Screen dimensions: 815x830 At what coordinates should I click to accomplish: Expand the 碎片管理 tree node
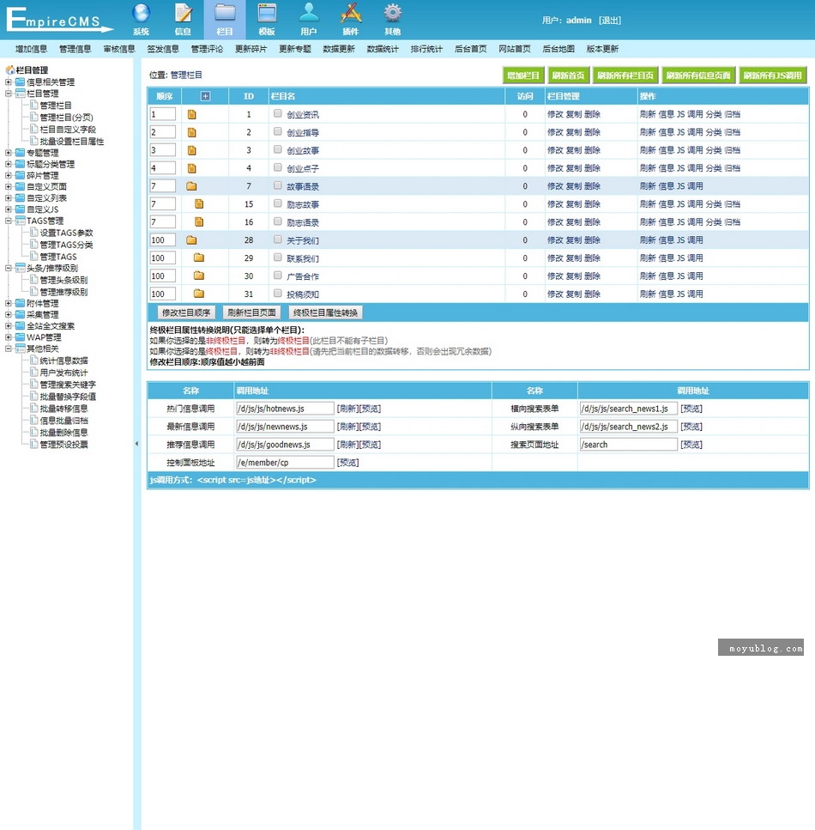(x=9, y=175)
